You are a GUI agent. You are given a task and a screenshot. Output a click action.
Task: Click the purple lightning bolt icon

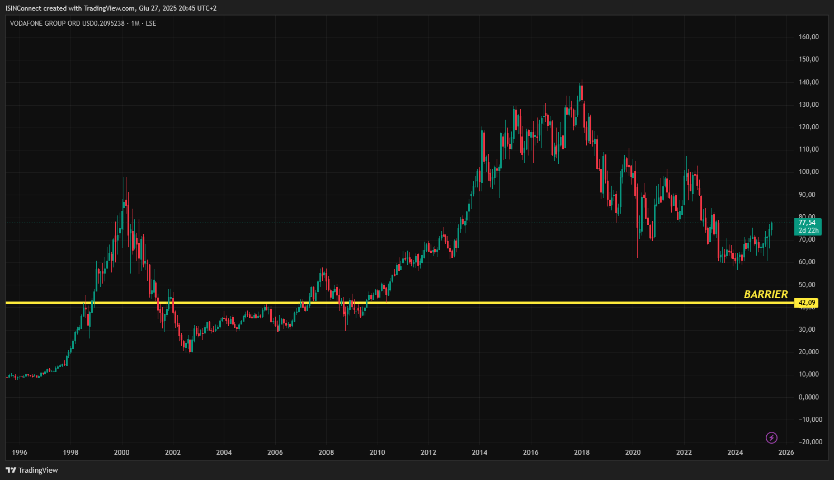click(x=771, y=437)
